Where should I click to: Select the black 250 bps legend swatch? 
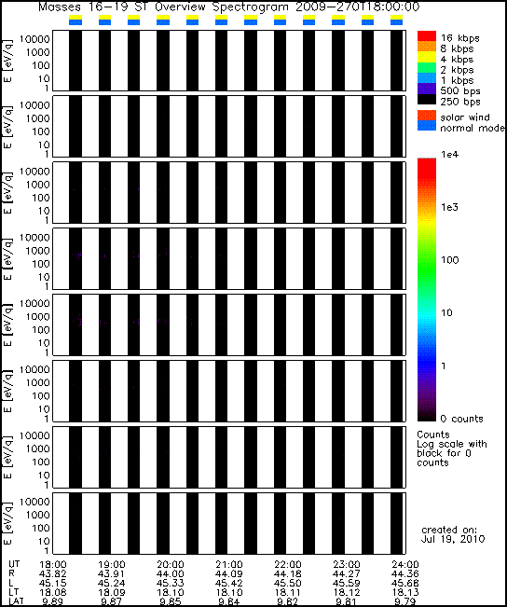coord(427,100)
